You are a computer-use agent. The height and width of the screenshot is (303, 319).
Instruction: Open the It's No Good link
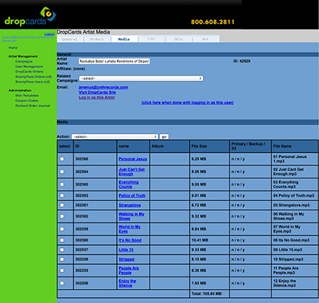(x=130, y=241)
